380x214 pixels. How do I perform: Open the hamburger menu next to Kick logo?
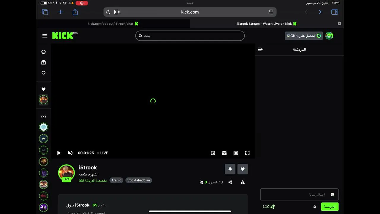point(45,36)
